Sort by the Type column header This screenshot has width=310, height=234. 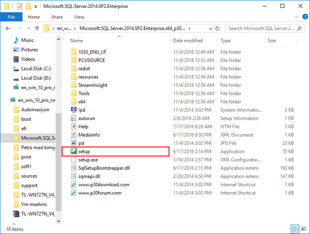coord(226,41)
